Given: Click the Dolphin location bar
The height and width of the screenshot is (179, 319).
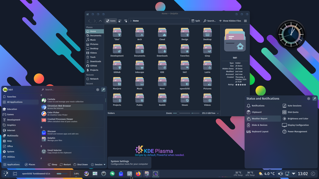Looking at the screenshot, I should (x=159, y=21).
